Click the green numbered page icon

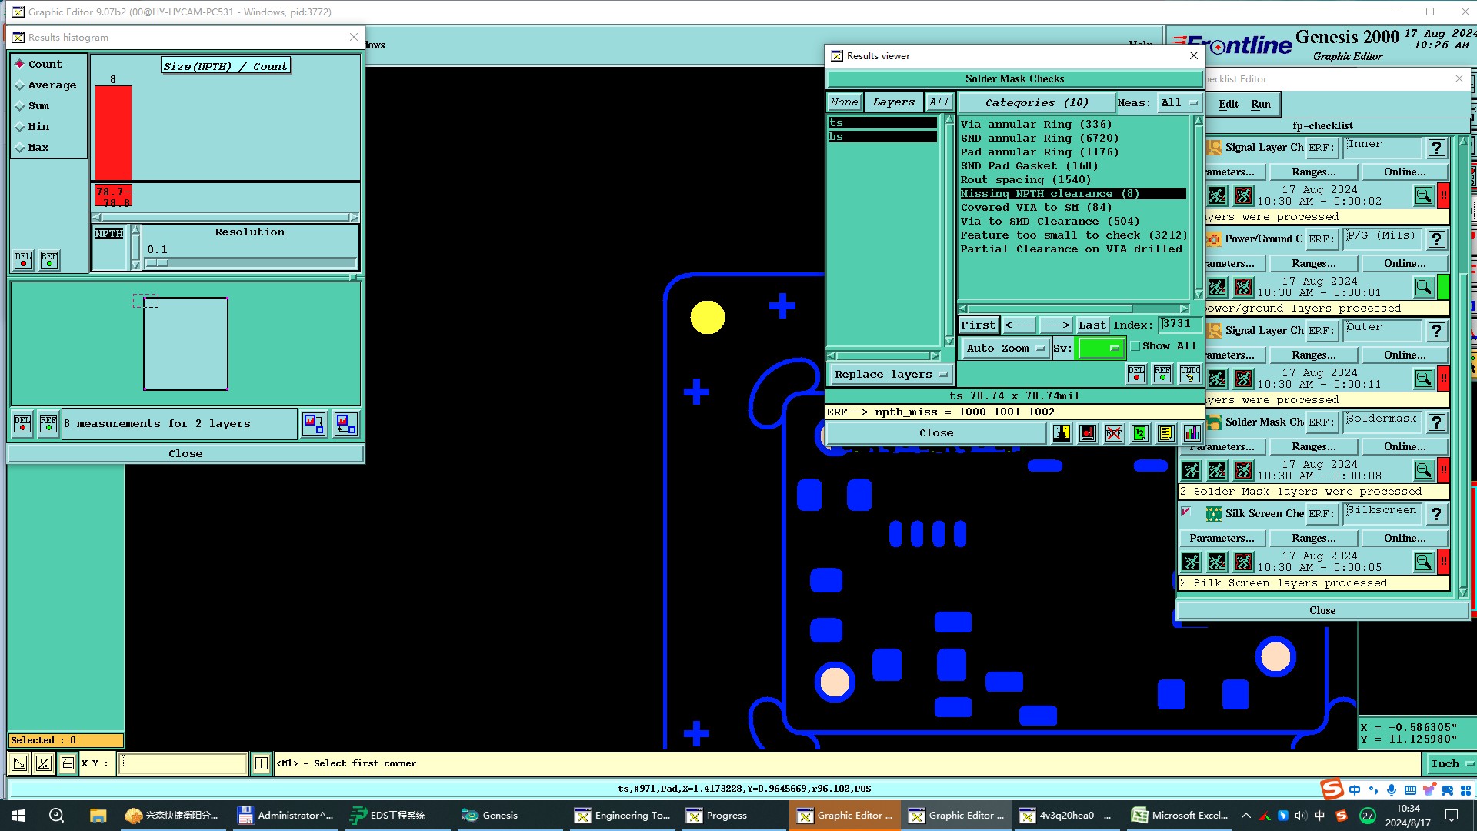pyautogui.click(x=1139, y=433)
